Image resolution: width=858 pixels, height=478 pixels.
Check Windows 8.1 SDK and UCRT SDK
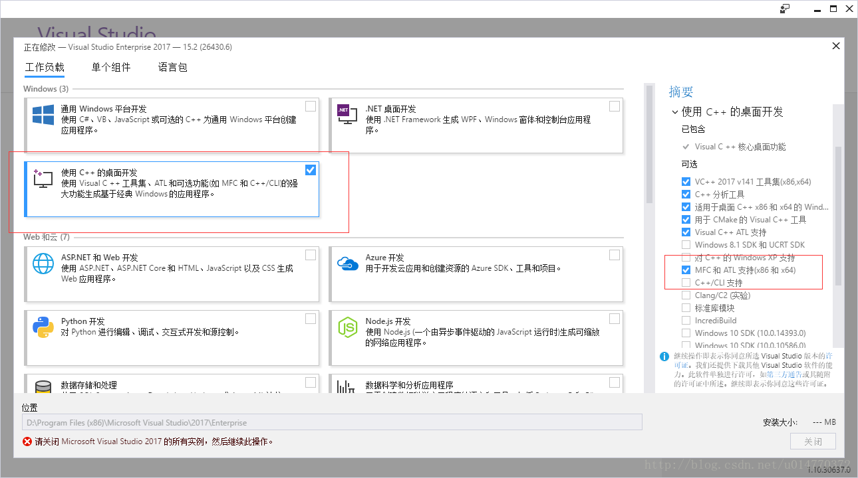686,245
